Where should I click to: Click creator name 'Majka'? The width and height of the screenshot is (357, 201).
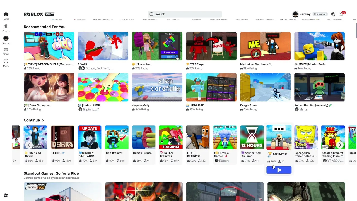coord(303,109)
